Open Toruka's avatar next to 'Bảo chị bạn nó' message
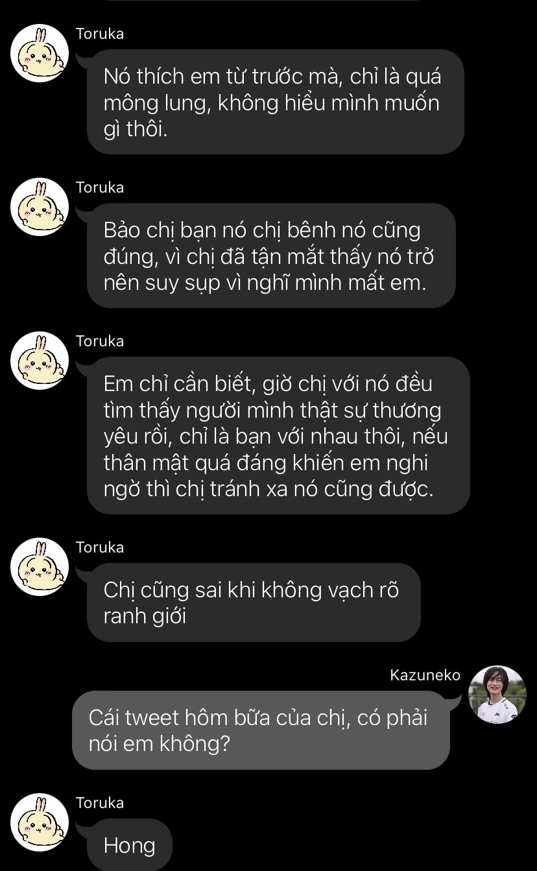Screen dimensions: 537x871 click(x=40, y=207)
